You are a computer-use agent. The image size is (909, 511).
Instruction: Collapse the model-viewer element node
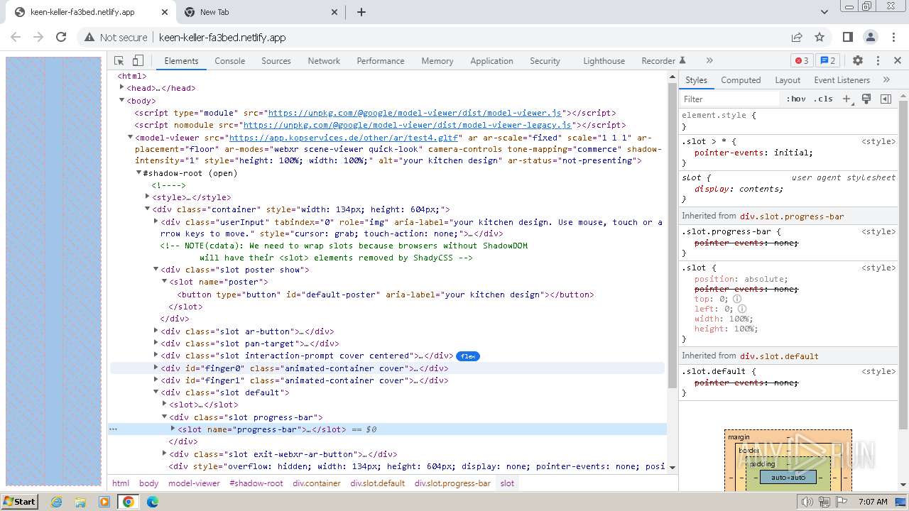(x=130, y=138)
